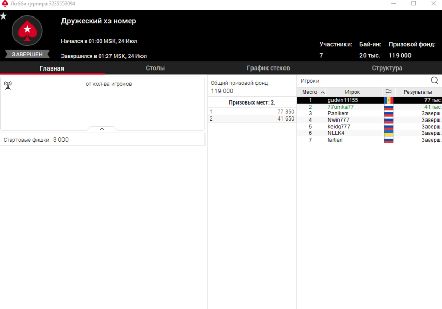Collapse the tournament info panel chevron
Screen dimensions: 442x309
click(x=102, y=129)
